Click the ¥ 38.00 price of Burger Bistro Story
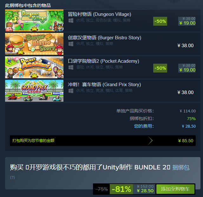This screenshot has height=197, width=203. (x=185, y=46)
